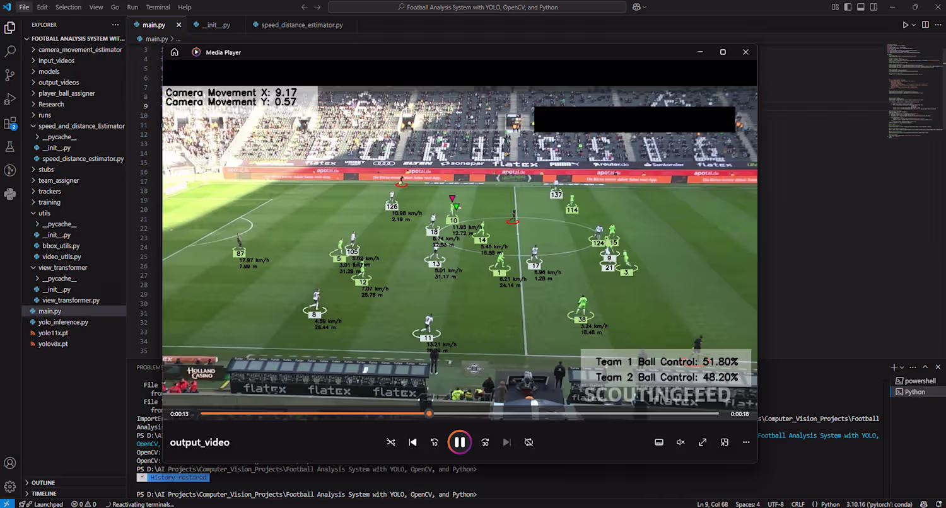
Task: Open run options dropdown arrow
Action: (x=913, y=25)
